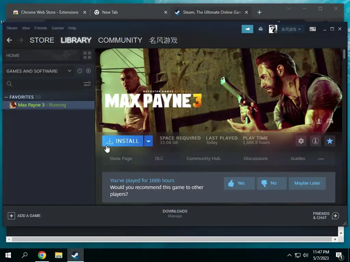Click the game page vertical scrollbar
This screenshot has height=262, width=350.
344,54
